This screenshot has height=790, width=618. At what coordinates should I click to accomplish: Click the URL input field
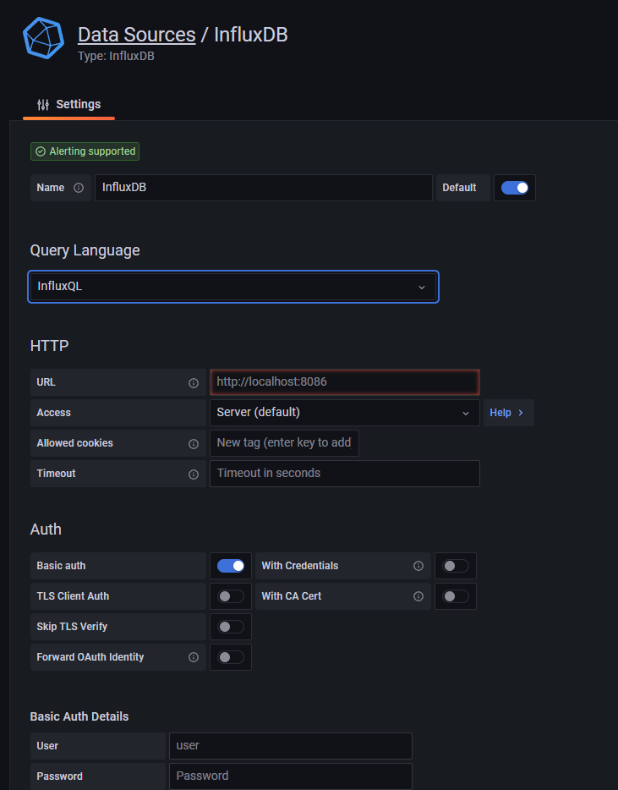pyautogui.click(x=344, y=382)
